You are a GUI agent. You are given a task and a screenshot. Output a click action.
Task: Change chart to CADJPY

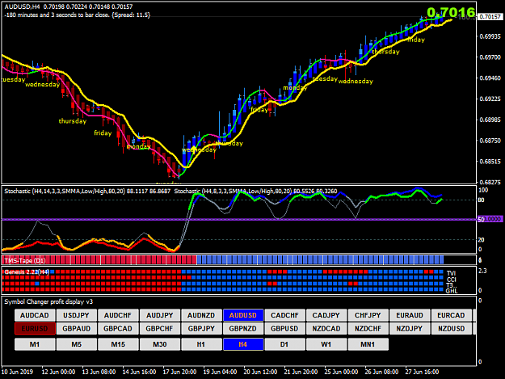tap(326, 315)
